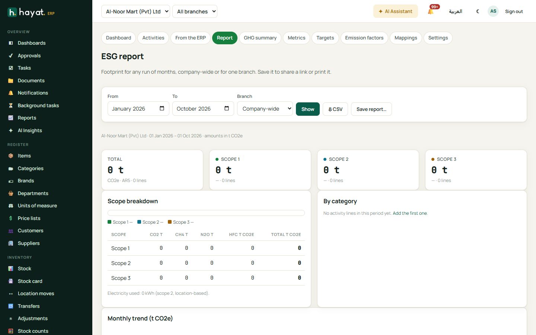Open Dashboards icon in sidebar

click(11, 43)
